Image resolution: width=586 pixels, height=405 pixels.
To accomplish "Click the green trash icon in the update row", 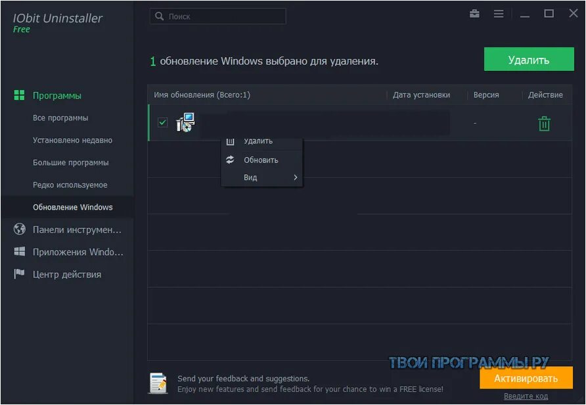I will pyautogui.click(x=544, y=124).
